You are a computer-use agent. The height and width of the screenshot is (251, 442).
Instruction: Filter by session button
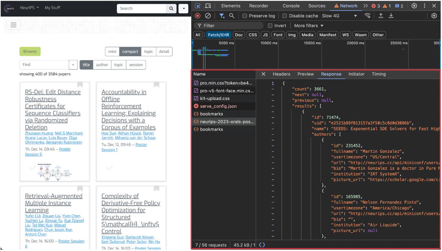[136, 65]
